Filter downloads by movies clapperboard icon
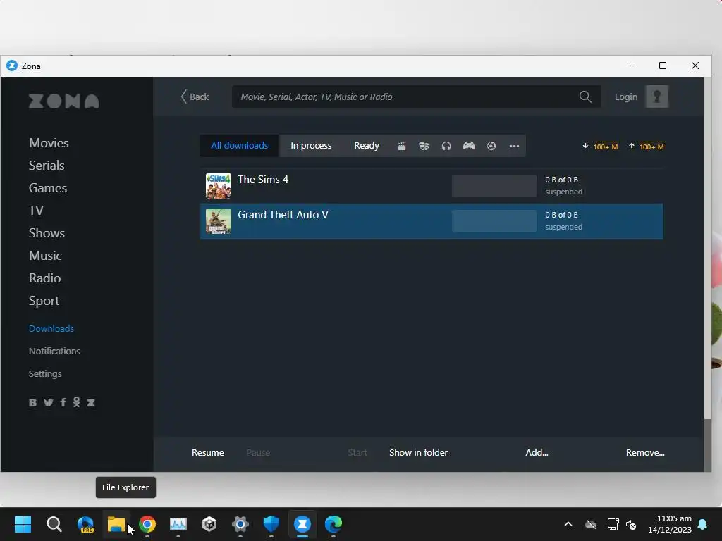The width and height of the screenshot is (722, 541). pyautogui.click(x=401, y=147)
